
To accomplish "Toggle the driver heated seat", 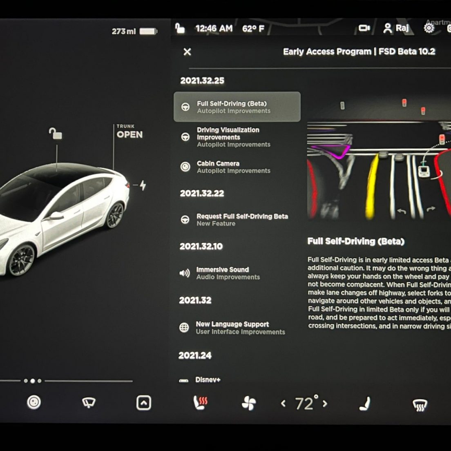I will 200,402.
